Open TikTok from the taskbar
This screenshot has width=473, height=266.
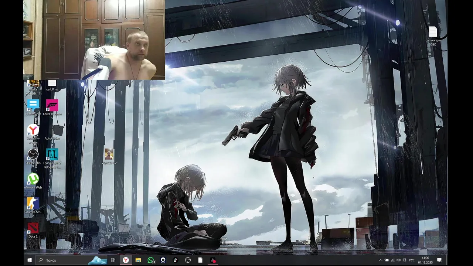(176, 260)
